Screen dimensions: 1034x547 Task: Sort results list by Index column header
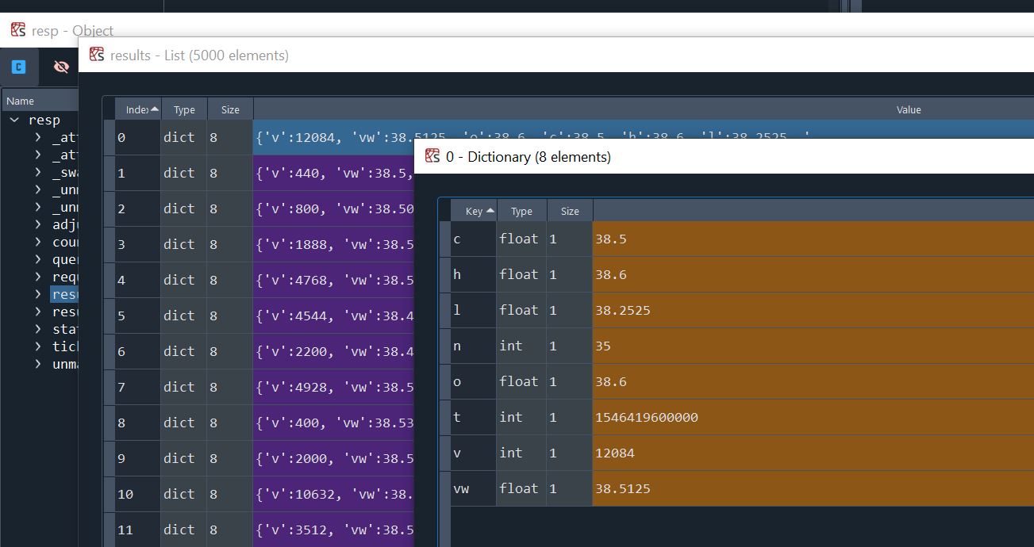(138, 109)
